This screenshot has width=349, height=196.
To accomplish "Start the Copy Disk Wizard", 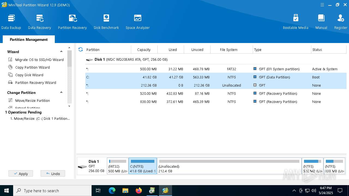I will [x=29, y=75].
